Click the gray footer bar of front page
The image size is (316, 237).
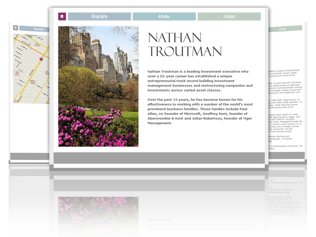[159, 158]
